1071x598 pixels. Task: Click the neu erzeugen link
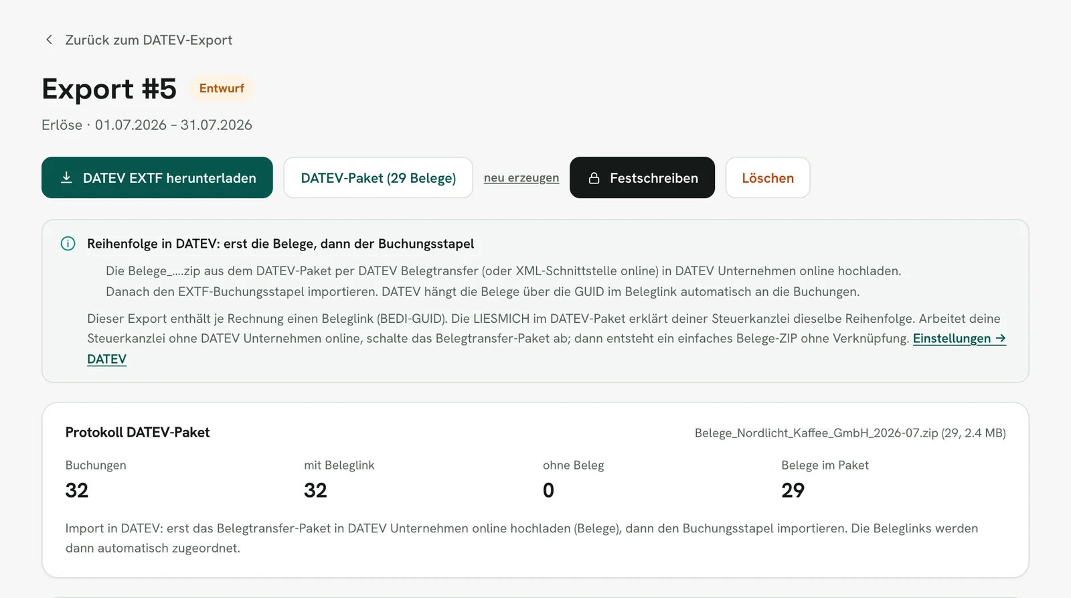521,177
